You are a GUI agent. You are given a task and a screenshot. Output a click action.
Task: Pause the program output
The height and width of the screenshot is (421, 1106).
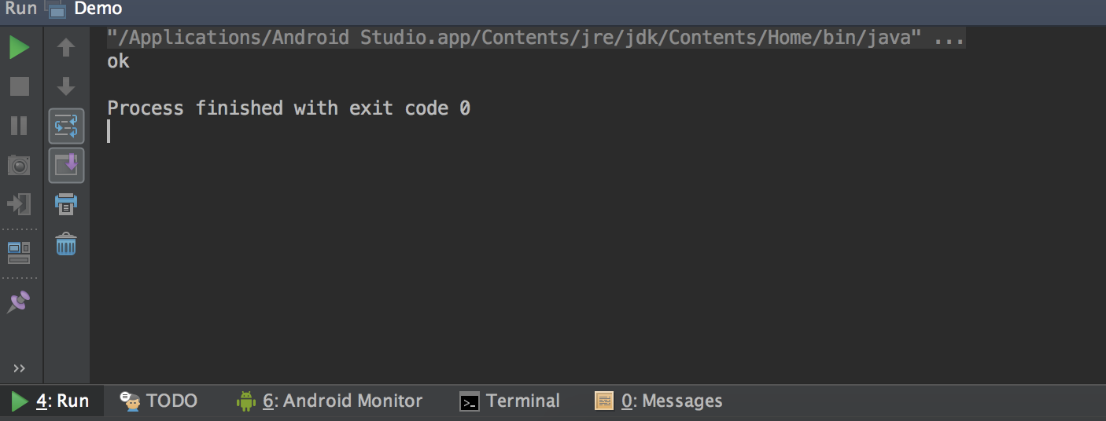pyautogui.click(x=19, y=126)
